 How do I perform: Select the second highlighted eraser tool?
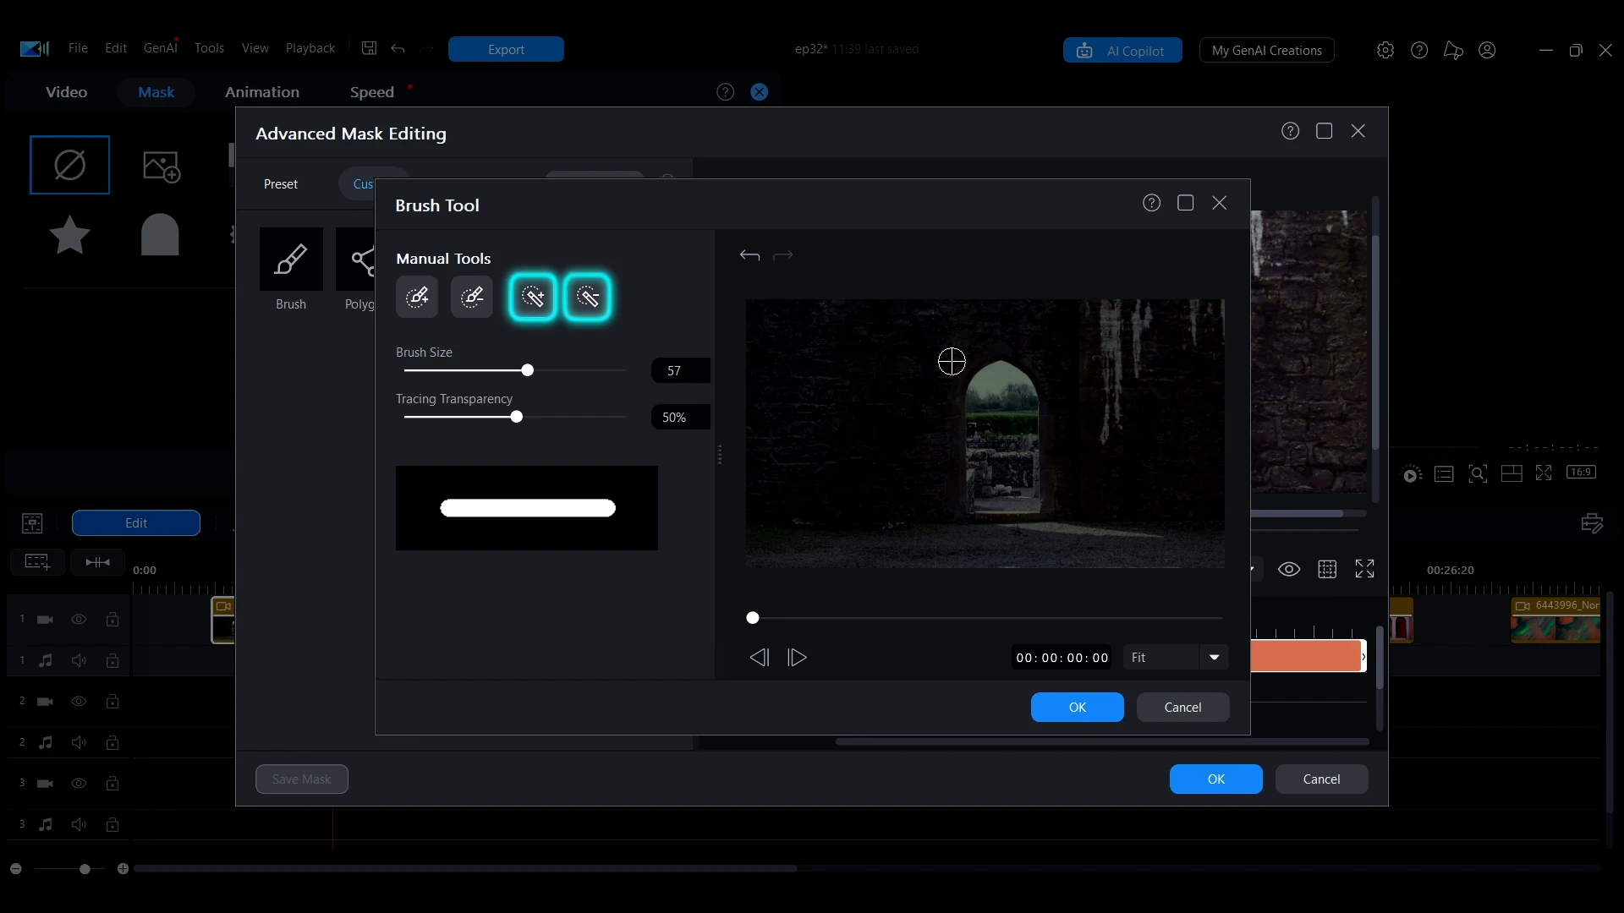click(x=588, y=297)
